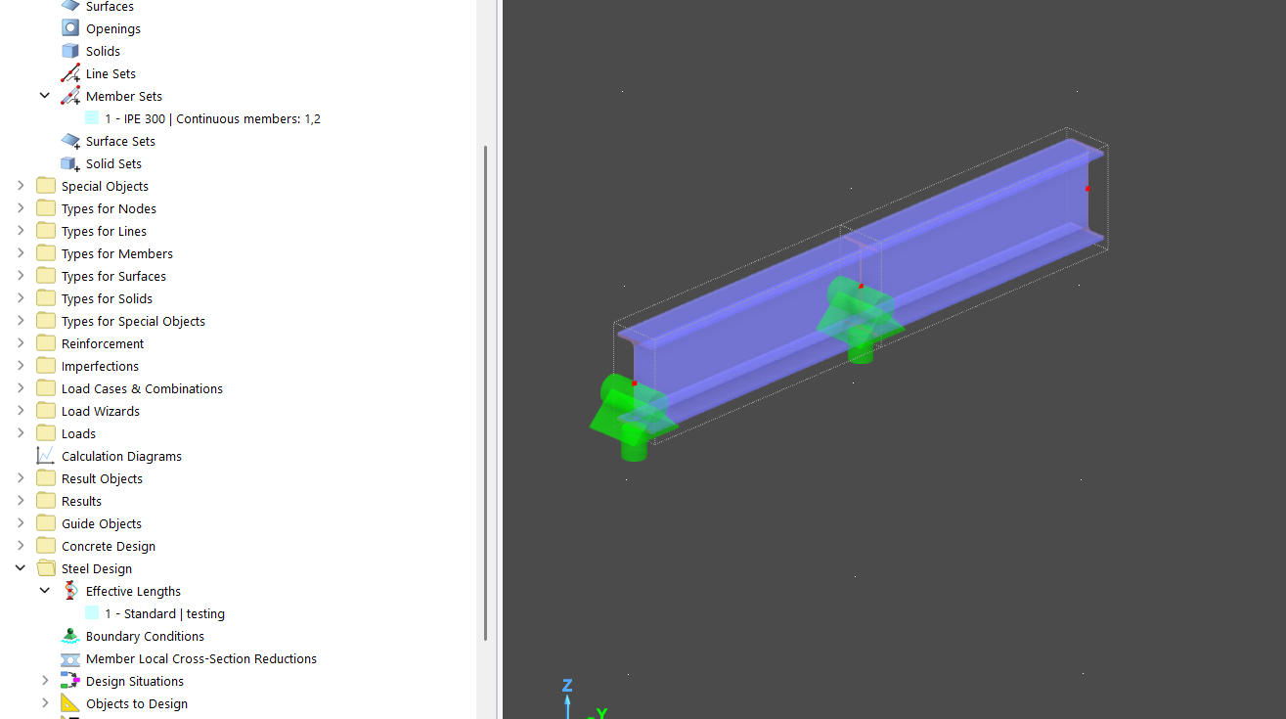Image resolution: width=1286 pixels, height=719 pixels.
Task: Click the navigator panel vertical scrollbar
Action: [486, 391]
